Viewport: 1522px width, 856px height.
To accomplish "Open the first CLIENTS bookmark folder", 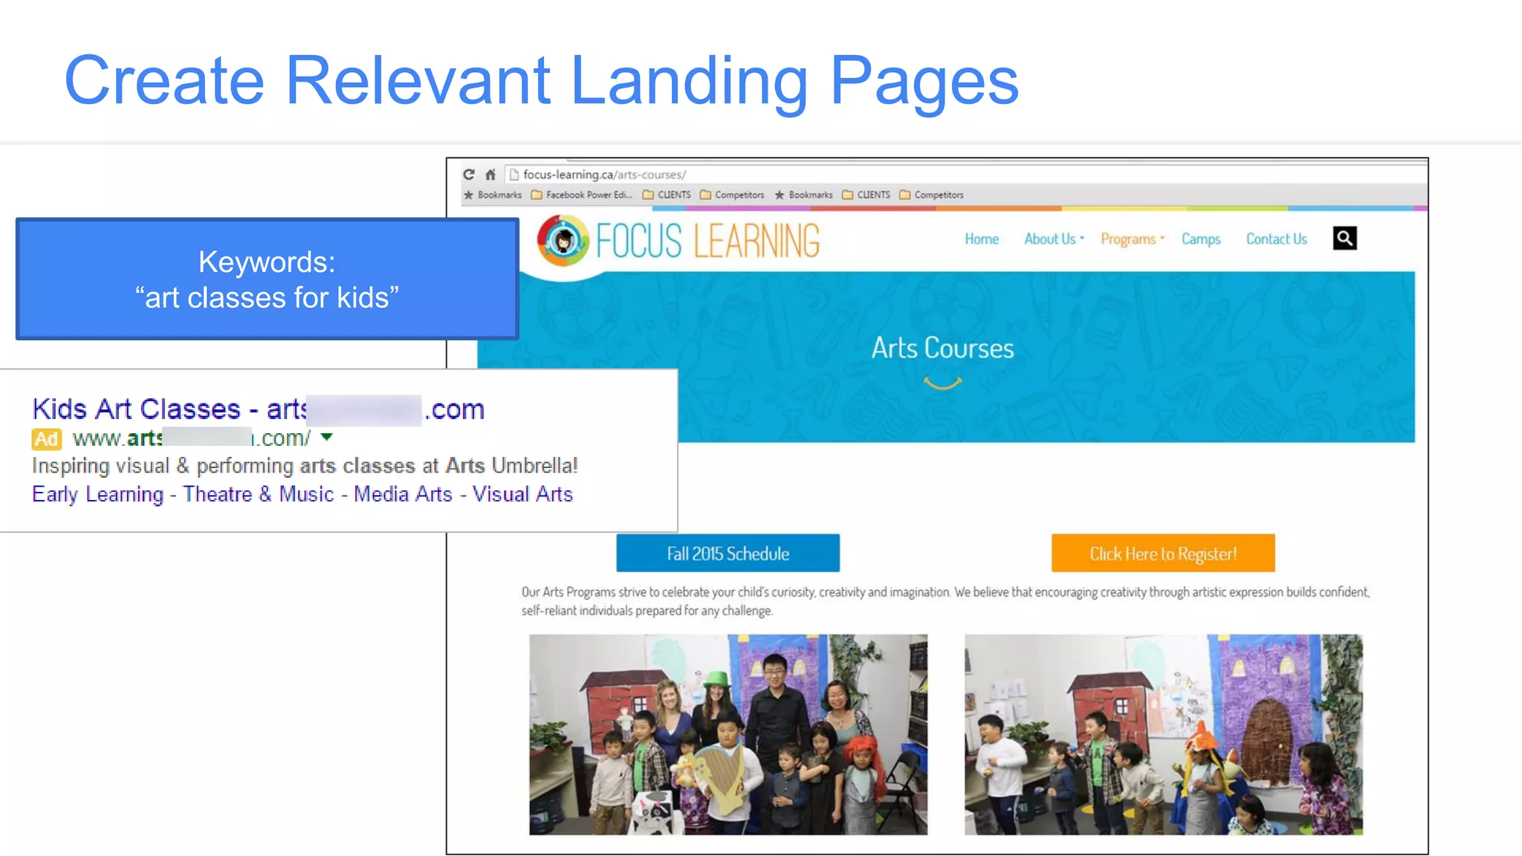I will click(x=667, y=195).
